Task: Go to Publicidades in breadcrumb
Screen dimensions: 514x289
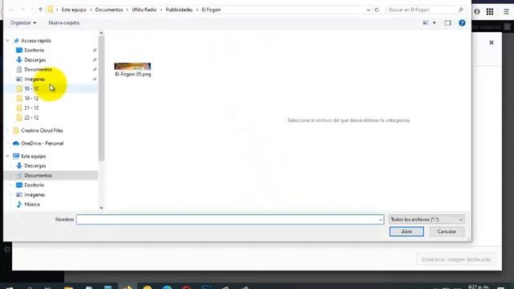Action: tap(179, 10)
